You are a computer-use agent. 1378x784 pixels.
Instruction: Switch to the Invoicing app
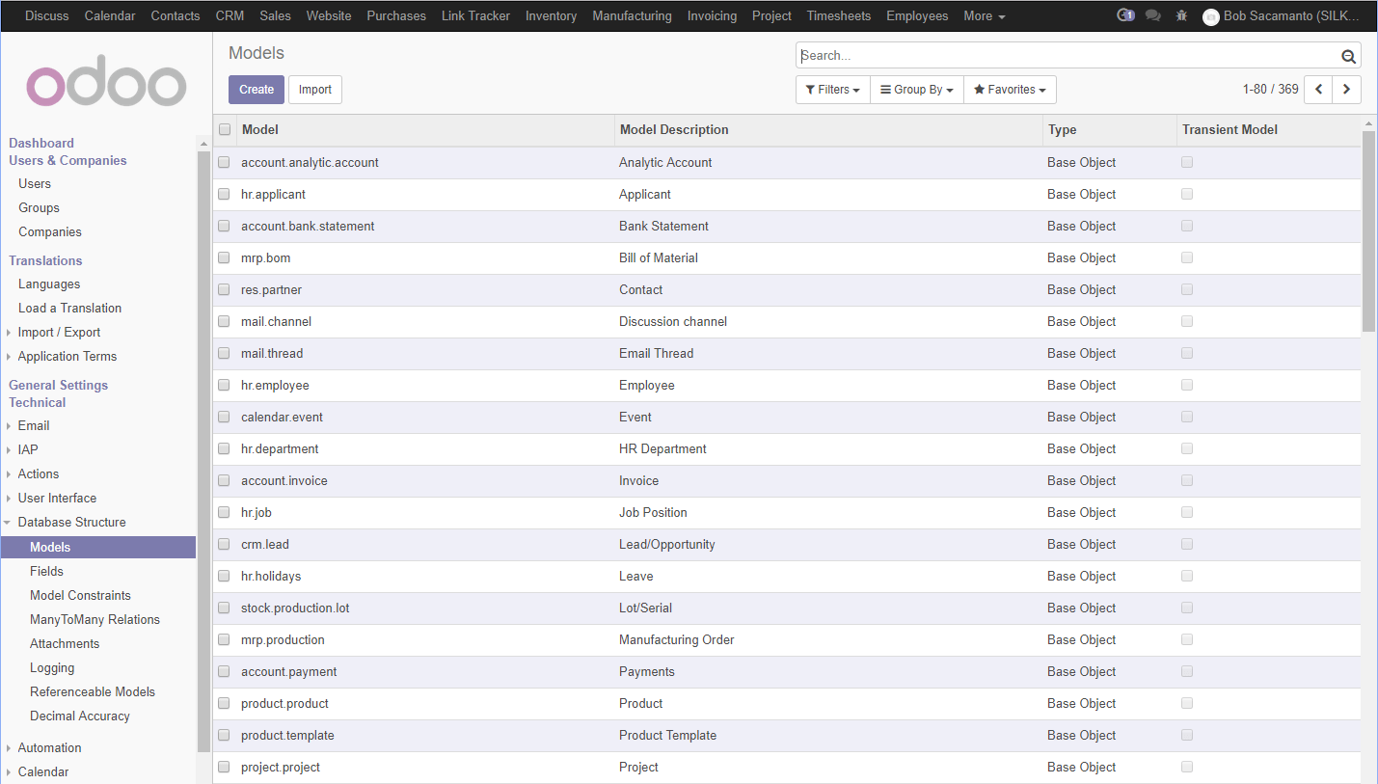[713, 15]
